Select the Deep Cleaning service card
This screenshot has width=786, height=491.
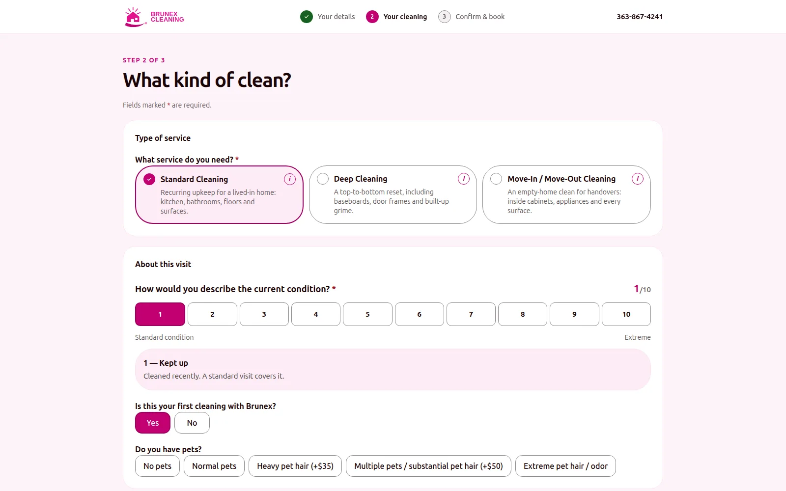[x=393, y=194]
